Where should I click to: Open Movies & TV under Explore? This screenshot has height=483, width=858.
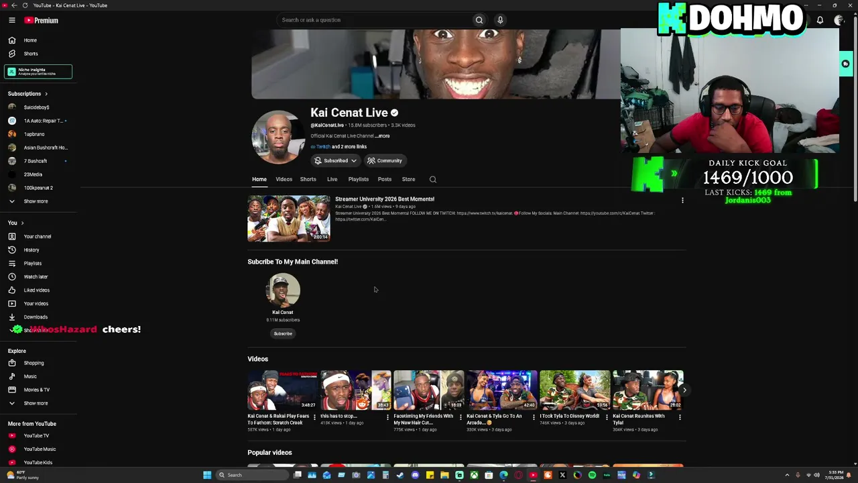[38, 390]
